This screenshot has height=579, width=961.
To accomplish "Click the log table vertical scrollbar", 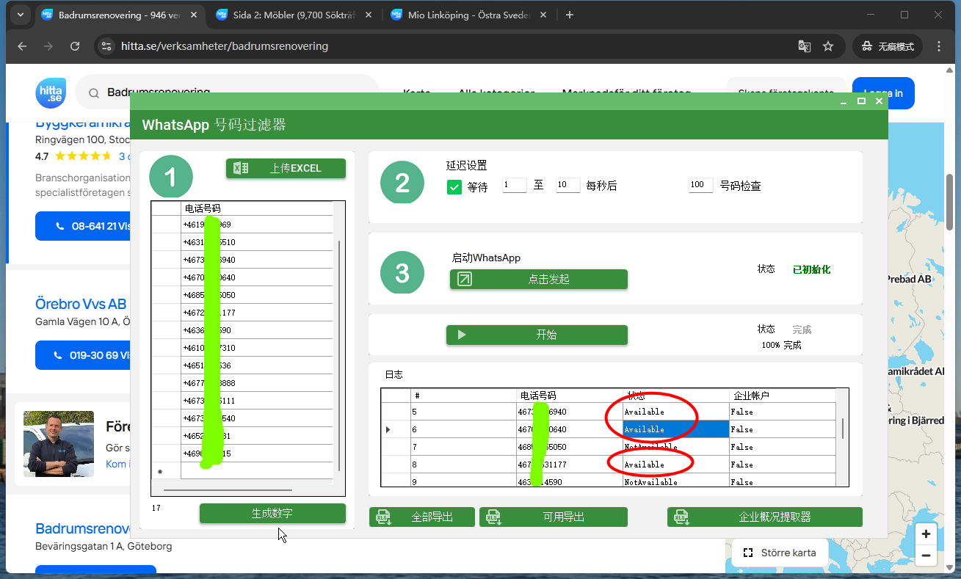I will 842,429.
